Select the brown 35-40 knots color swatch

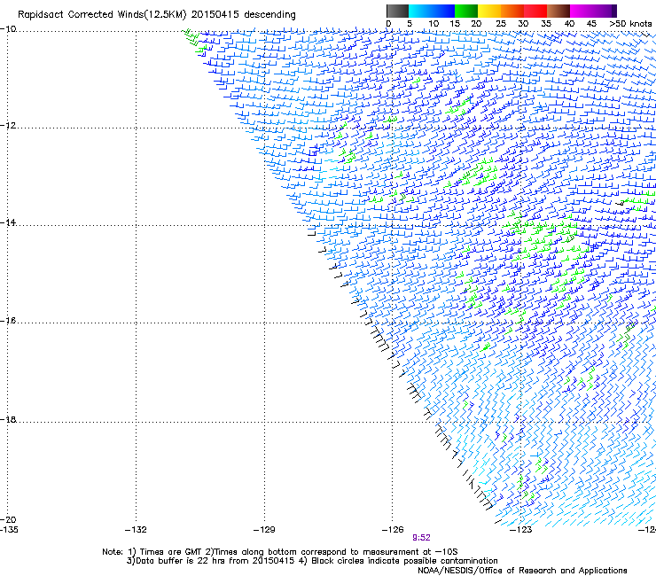click(558, 11)
